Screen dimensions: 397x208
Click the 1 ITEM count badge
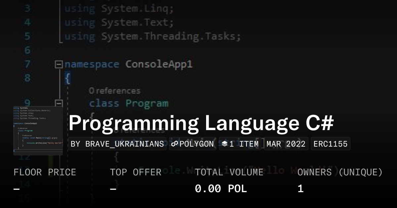click(x=240, y=144)
